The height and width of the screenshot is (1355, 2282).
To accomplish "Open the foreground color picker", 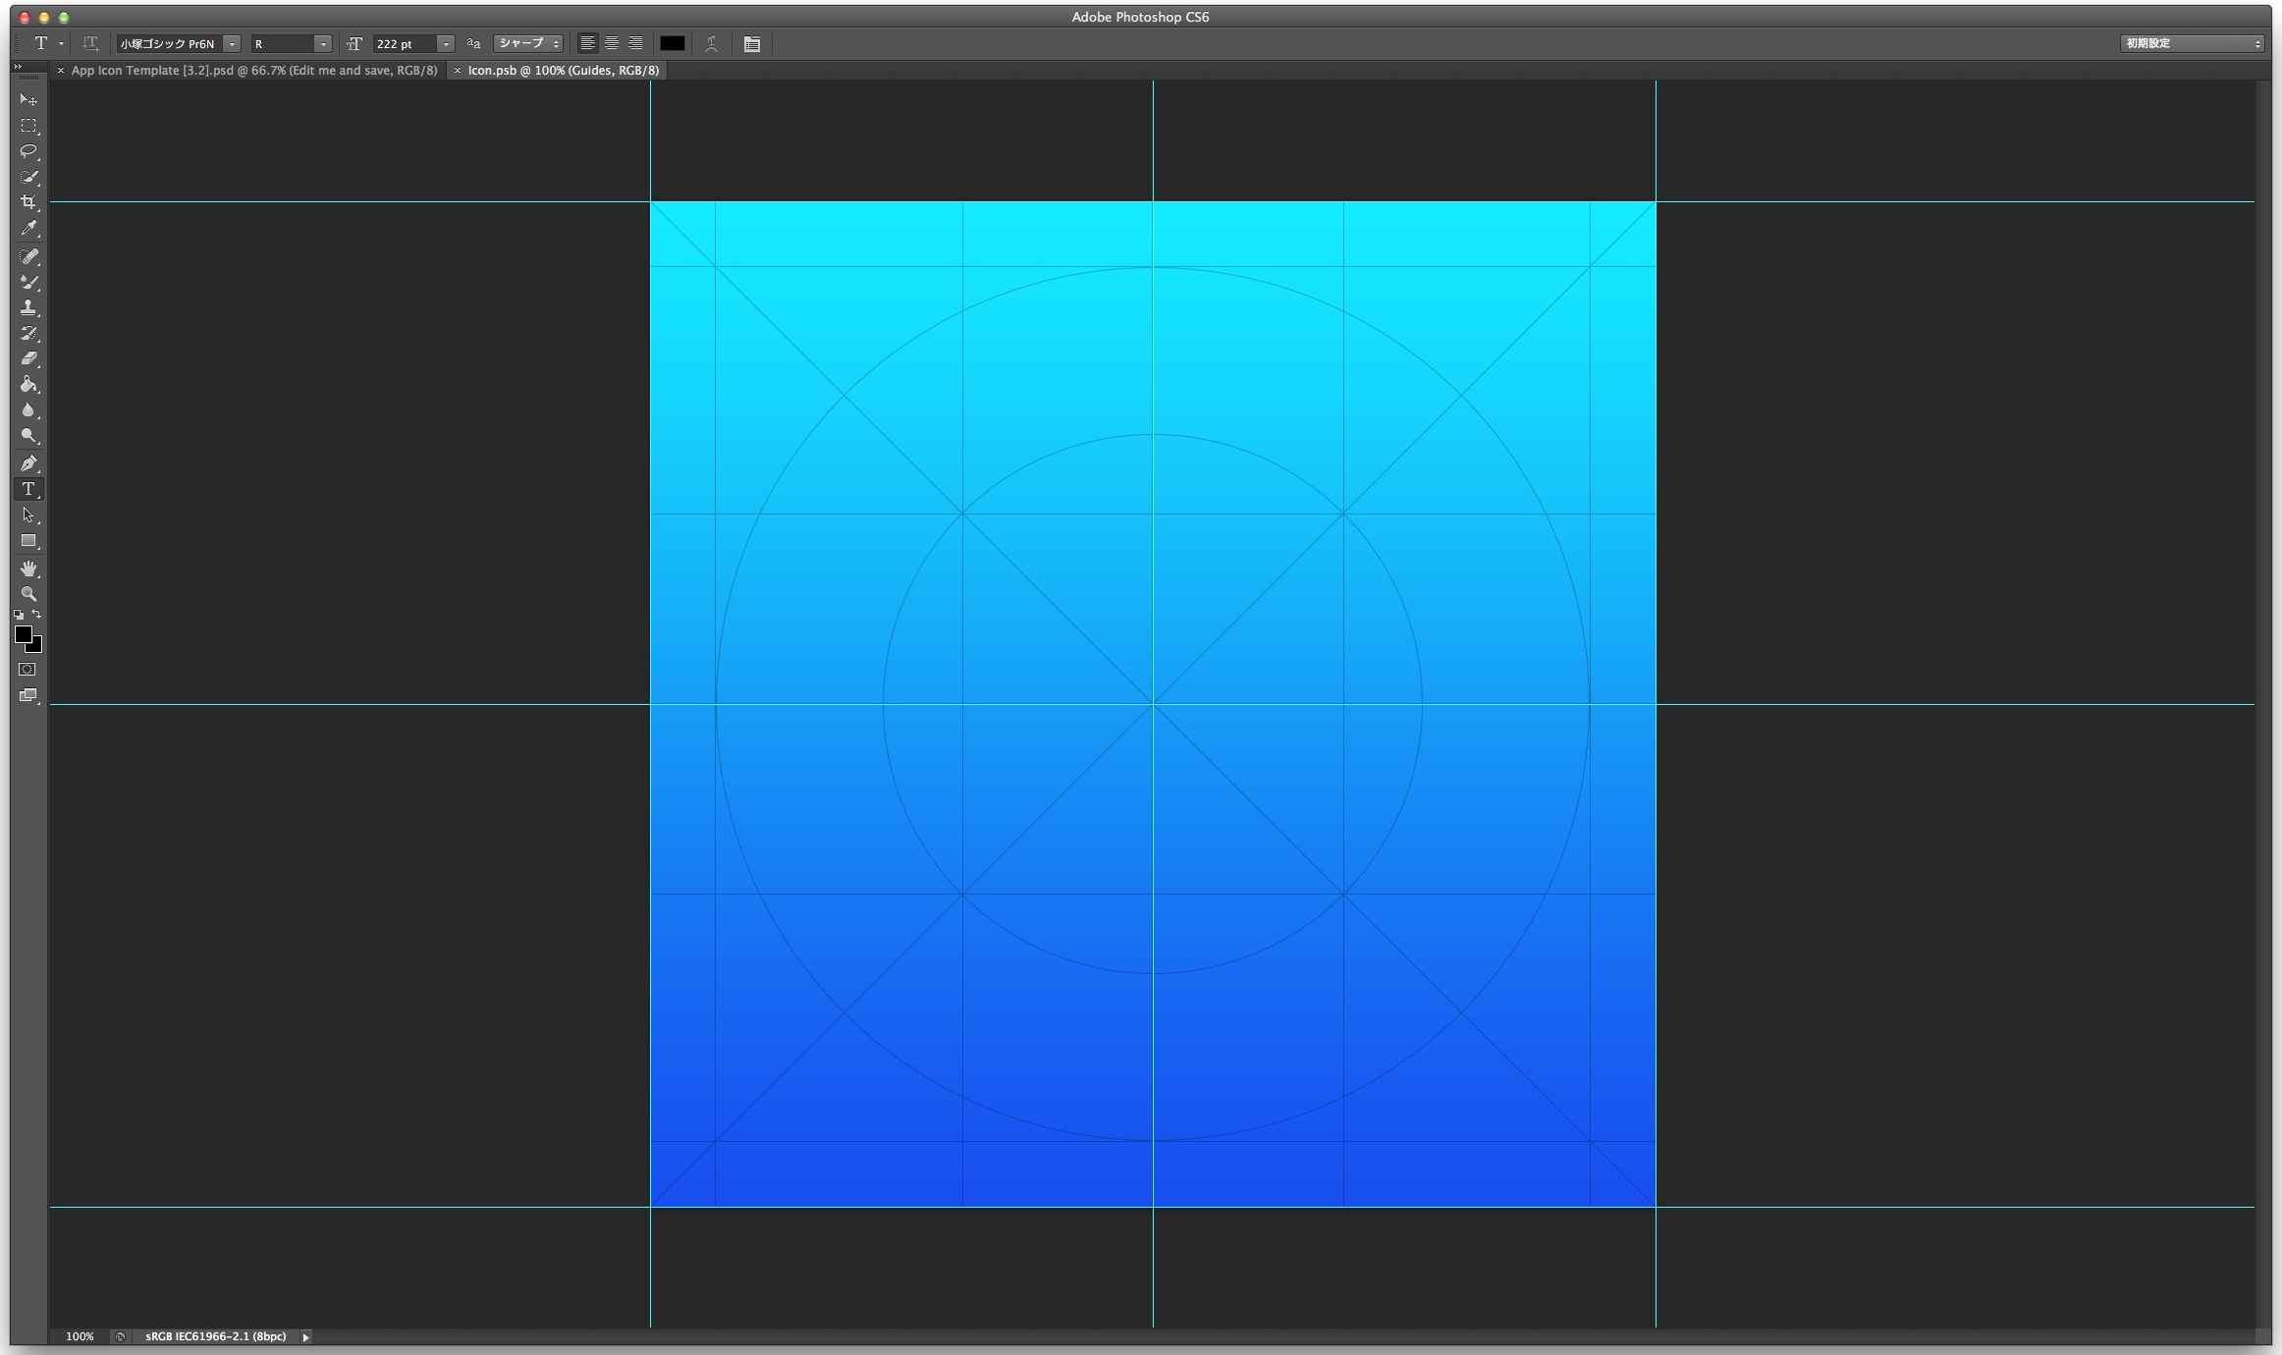I will 23,634.
